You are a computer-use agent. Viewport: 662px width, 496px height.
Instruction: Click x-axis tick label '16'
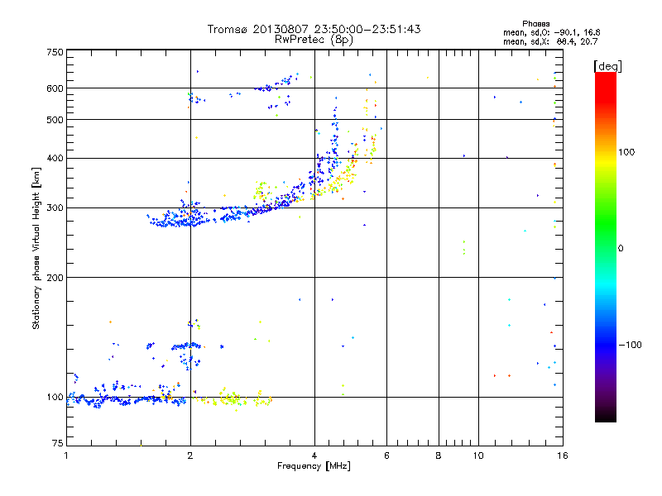[563, 455]
